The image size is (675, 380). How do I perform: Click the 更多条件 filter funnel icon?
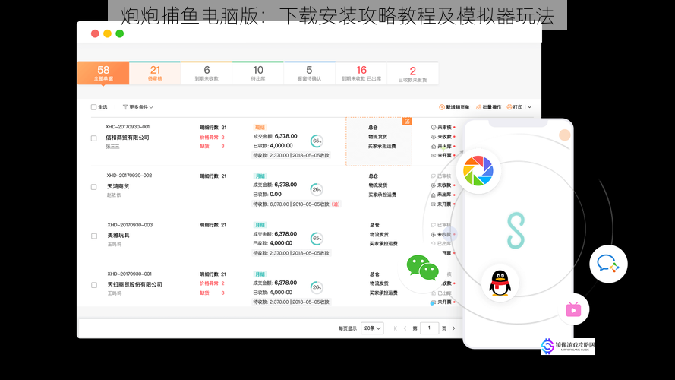coord(125,107)
